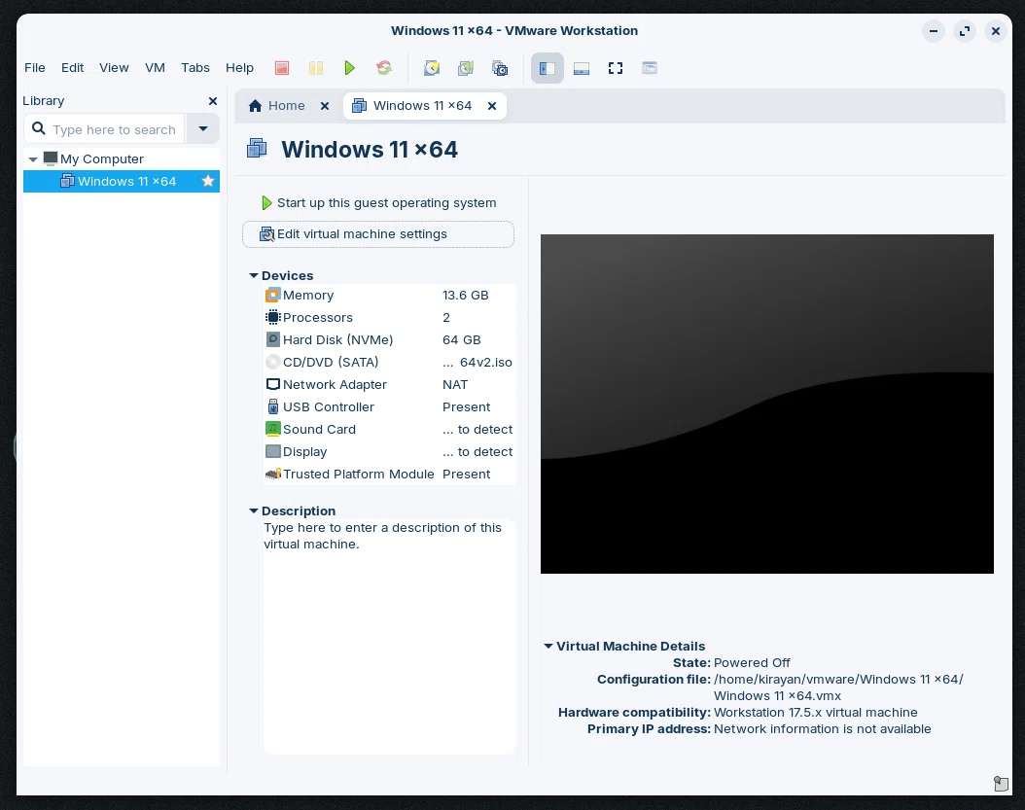Click Start up this guest operating system

click(x=378, y=202)
